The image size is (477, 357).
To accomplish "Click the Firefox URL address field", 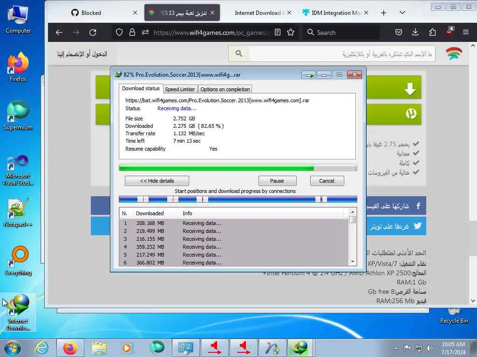I will pyautogui.click(x=211, y=33).
